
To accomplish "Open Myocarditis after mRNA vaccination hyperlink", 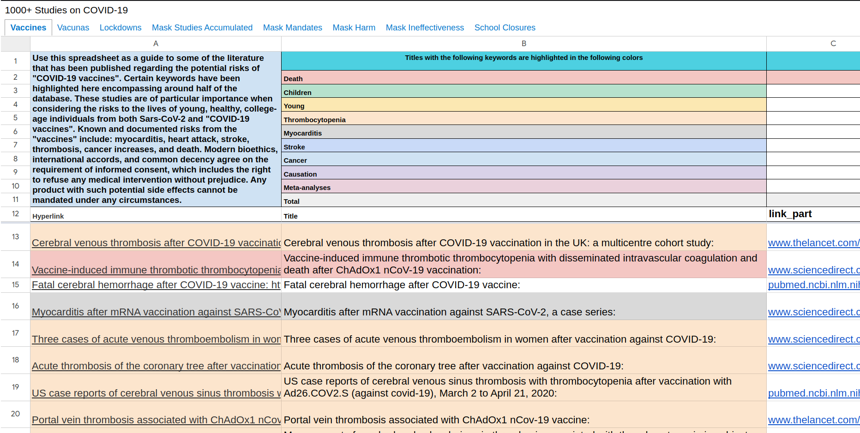I will pos(156,312).
